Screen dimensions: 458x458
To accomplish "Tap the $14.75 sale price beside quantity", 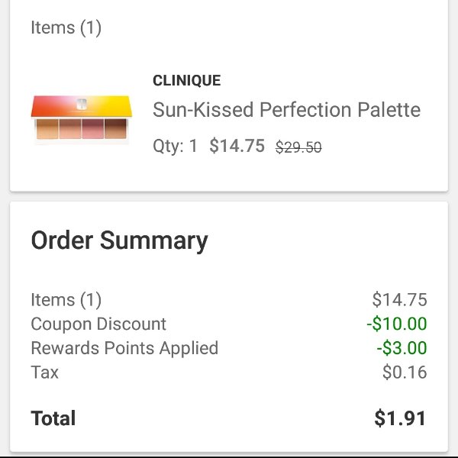I will (237, 146).
